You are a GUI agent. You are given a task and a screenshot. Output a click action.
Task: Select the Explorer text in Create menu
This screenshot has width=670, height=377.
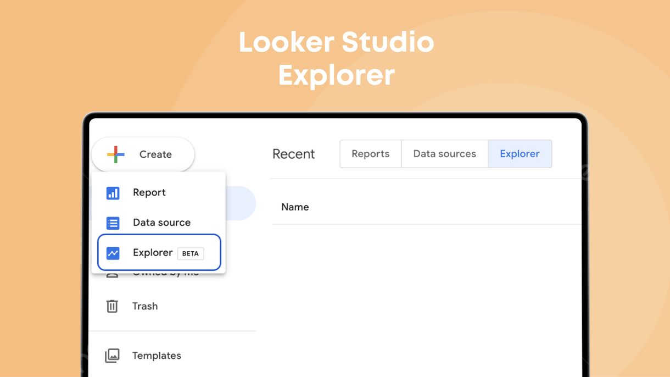153,253
